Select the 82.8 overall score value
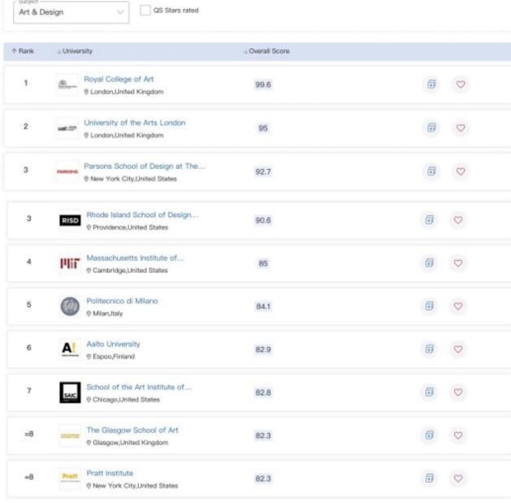Viewport: 511px width, 503px height. click(263, 392)
